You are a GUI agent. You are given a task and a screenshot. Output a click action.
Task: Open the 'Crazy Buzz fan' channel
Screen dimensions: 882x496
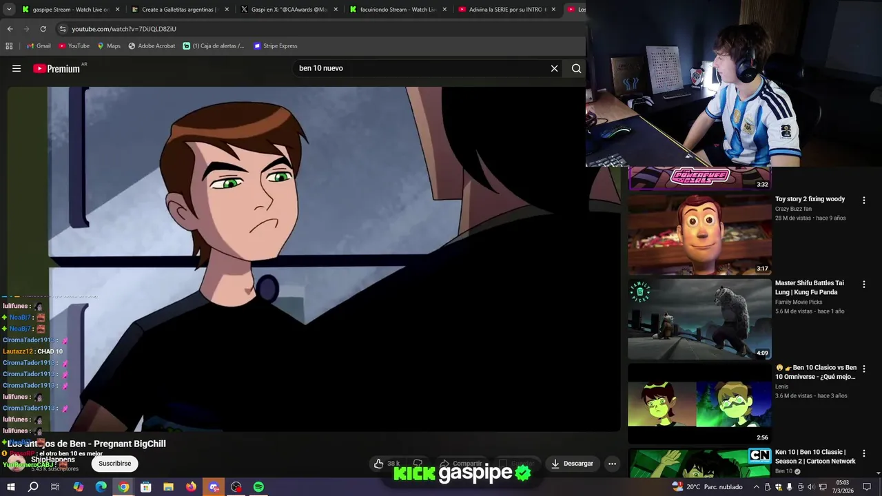(x=793, y=209)
